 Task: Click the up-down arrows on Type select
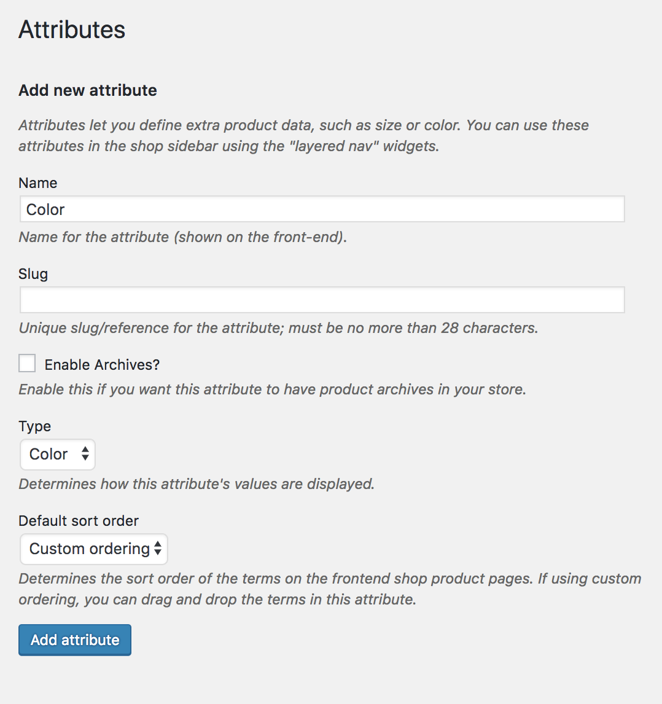[x=85, y=453]
